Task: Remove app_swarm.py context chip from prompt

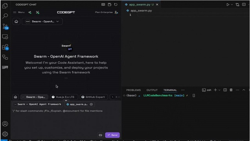Action: tap(91, 104)
